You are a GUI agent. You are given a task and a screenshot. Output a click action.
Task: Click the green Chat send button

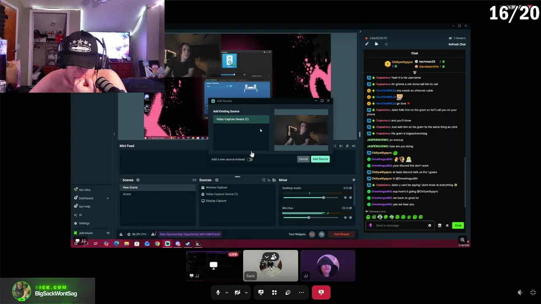[x=458, y=225]
